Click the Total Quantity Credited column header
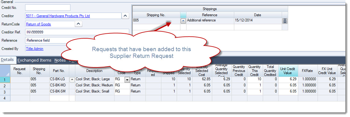Viewport: 350px width, 117px height. click(270, 70)
